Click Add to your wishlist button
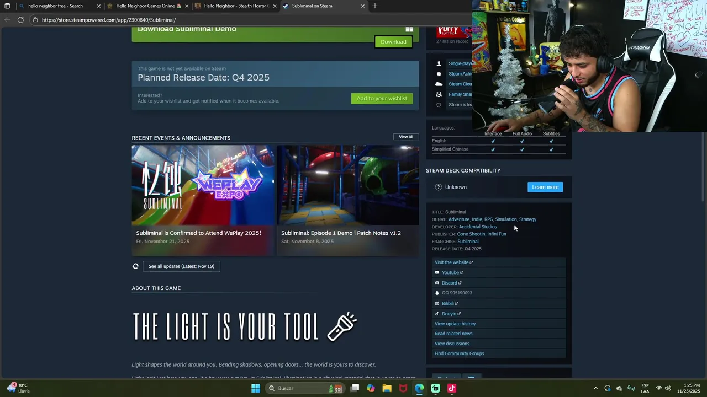 (x=382, y=99)
